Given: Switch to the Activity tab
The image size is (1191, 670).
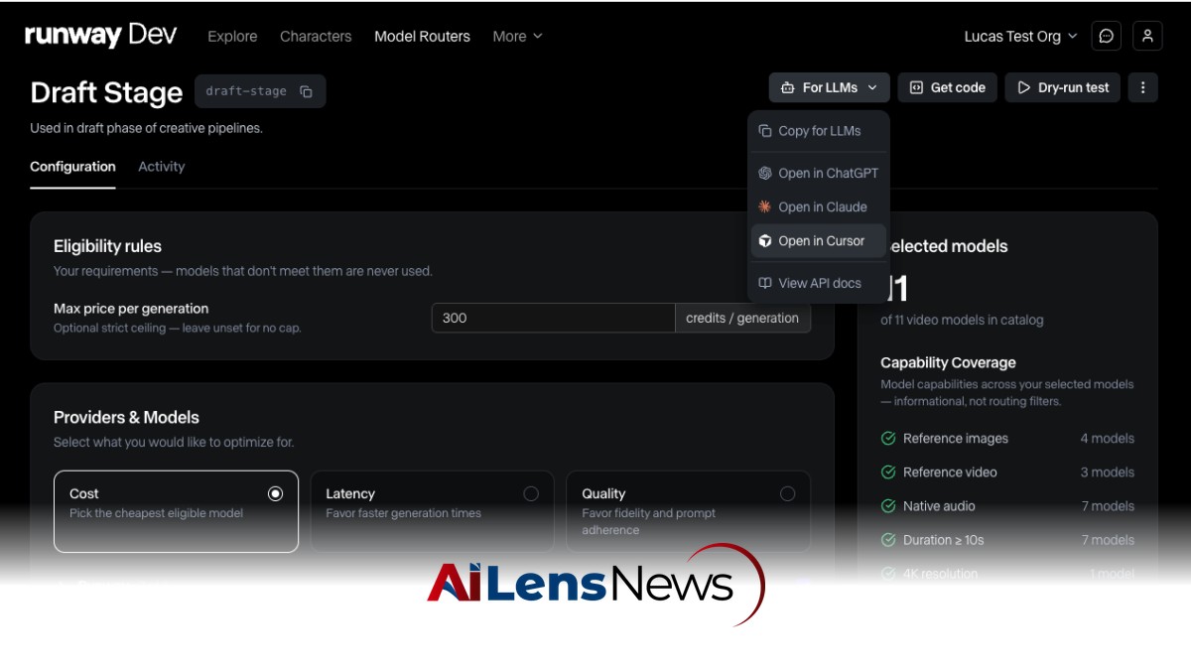Looking at the screenshot, I should [162, 167].
